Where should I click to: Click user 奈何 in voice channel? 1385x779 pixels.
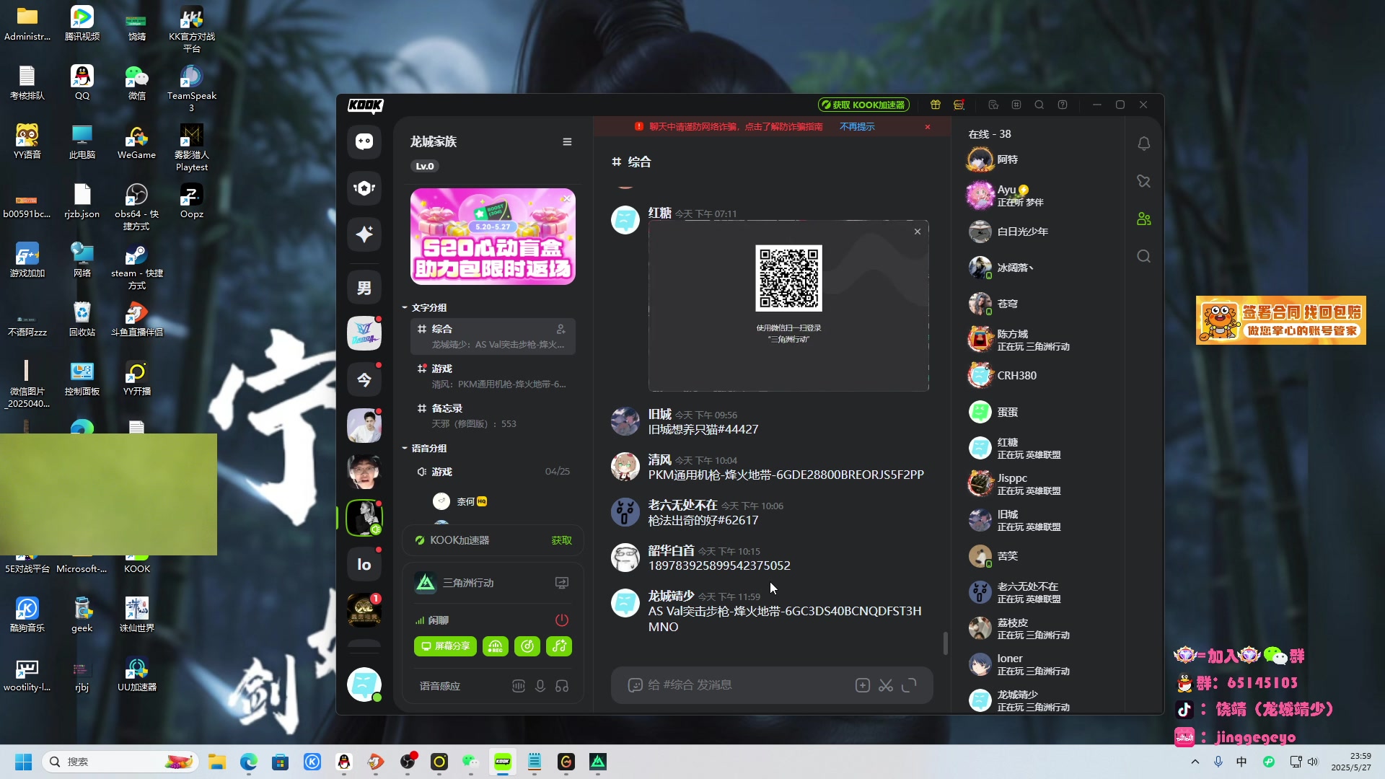tap(462, 501)
